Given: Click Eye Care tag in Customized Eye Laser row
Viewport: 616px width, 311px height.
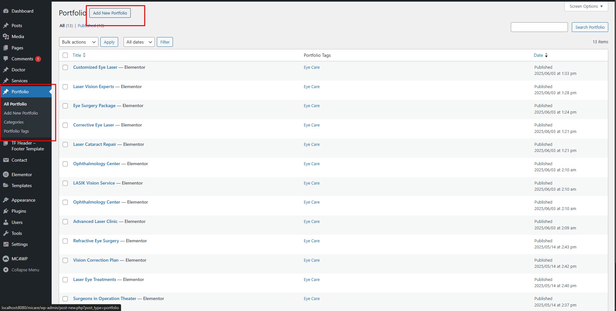Looking at the screenshot, I should (312, 67).
